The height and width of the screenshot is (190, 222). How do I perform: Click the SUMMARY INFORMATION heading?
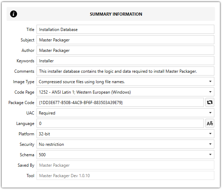[x=116, y=14]
